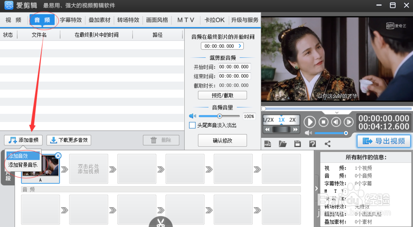Edit the 开始时间 field

coord(234,67)
